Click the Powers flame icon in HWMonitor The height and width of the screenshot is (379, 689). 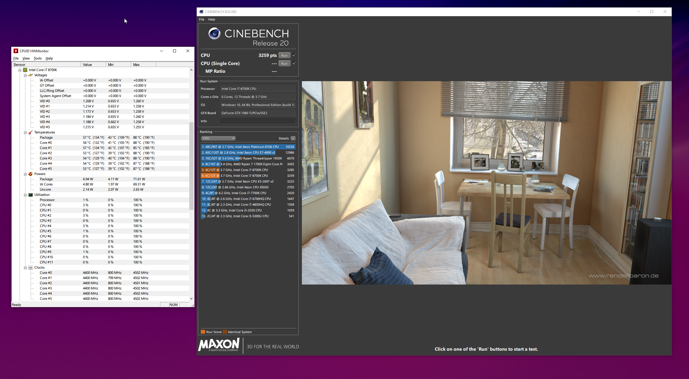[x=31, y=174]
